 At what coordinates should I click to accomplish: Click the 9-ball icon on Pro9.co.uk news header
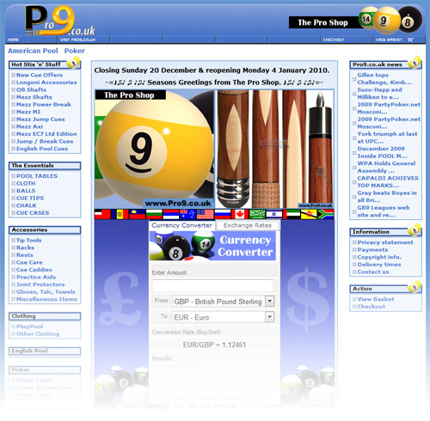coord(415,63)
